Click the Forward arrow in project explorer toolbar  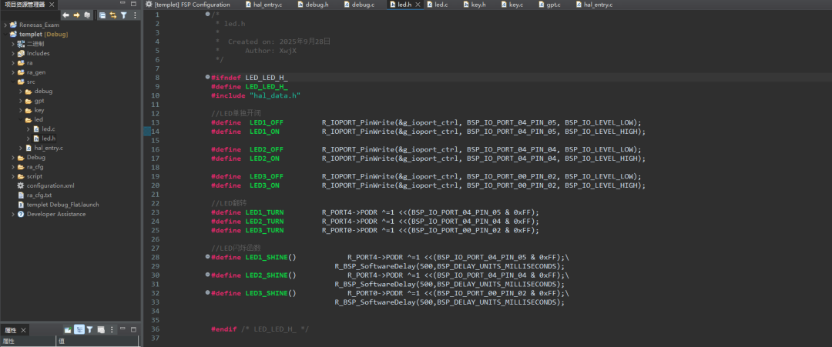click(76, 15)
